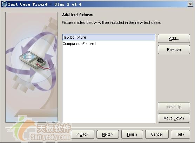Click the Soft.yesky.com watermark text
195x143 pixels.
coord(51,137)
